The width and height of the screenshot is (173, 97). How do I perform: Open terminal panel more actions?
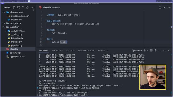point(160,50)
